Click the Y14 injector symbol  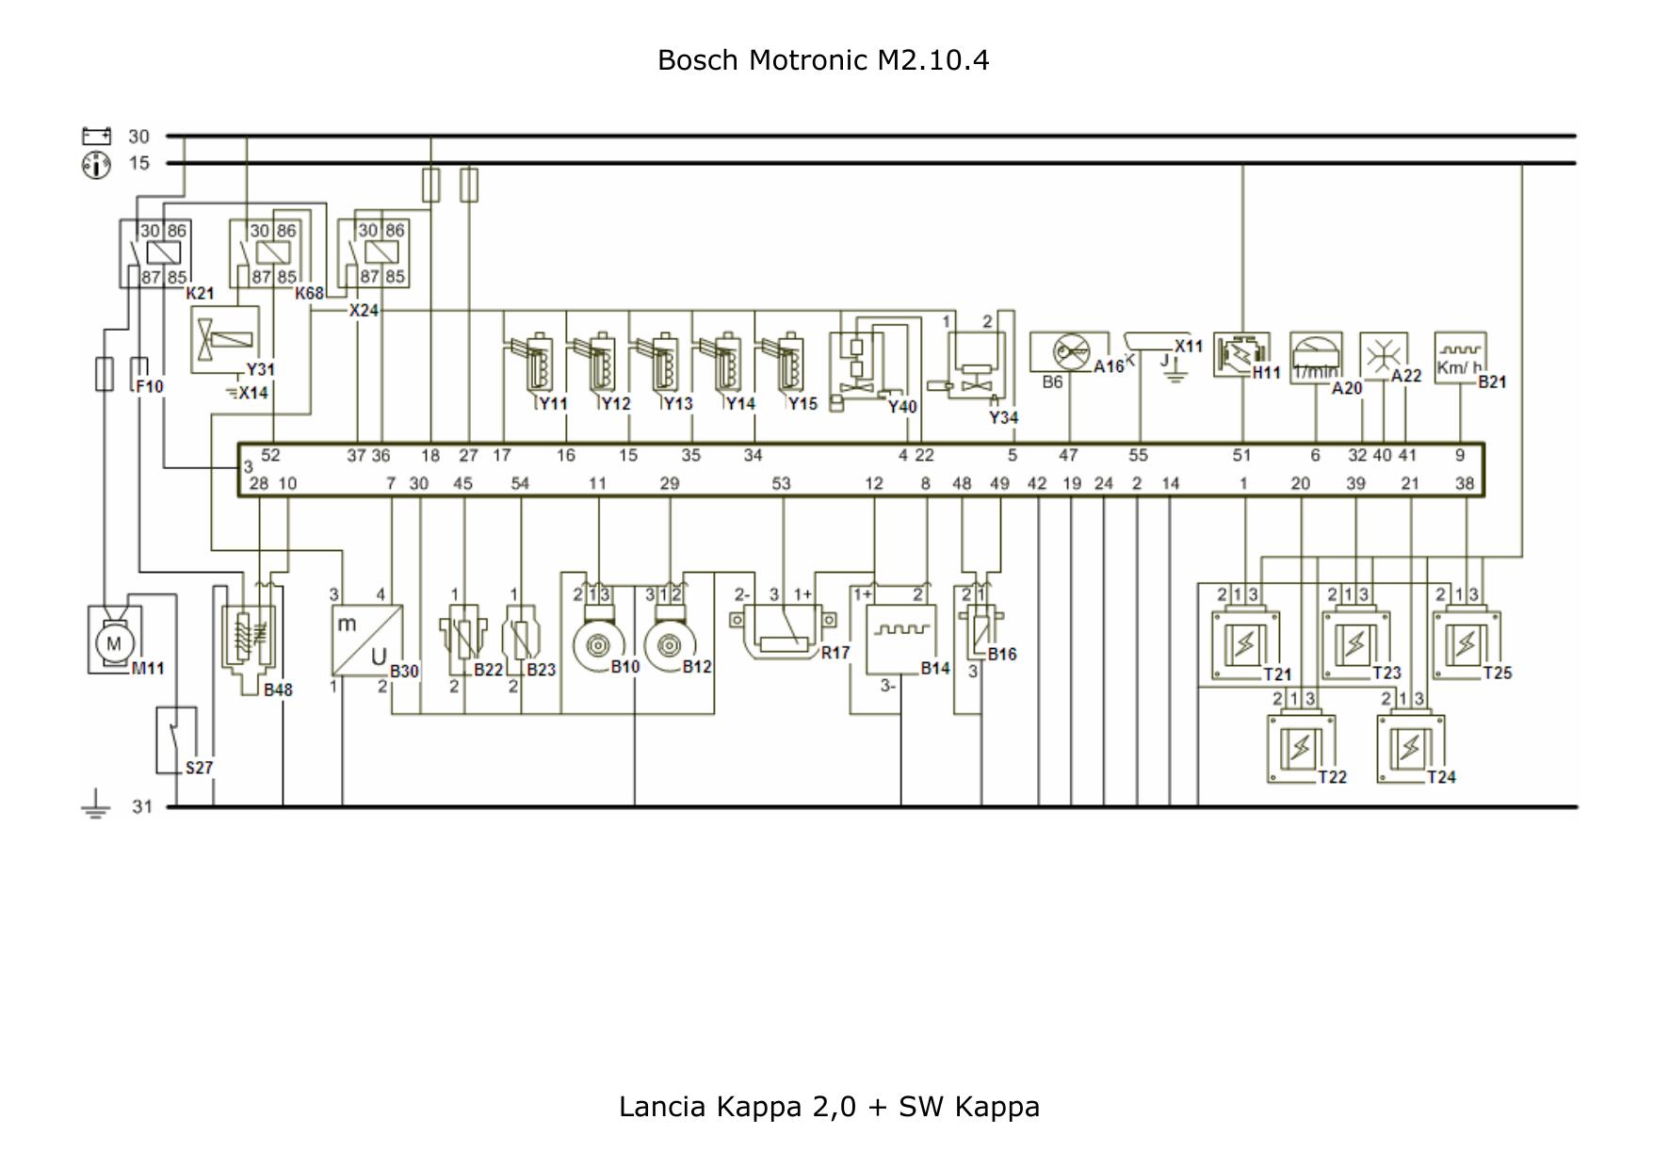click(721, 367)
